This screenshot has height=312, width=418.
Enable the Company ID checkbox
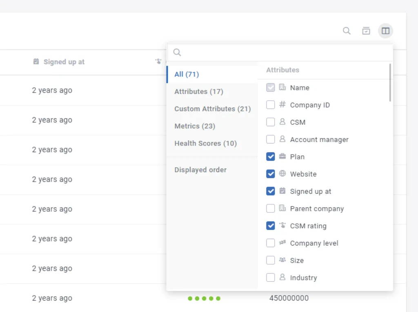pyautogui.click(x=270, y=105)
